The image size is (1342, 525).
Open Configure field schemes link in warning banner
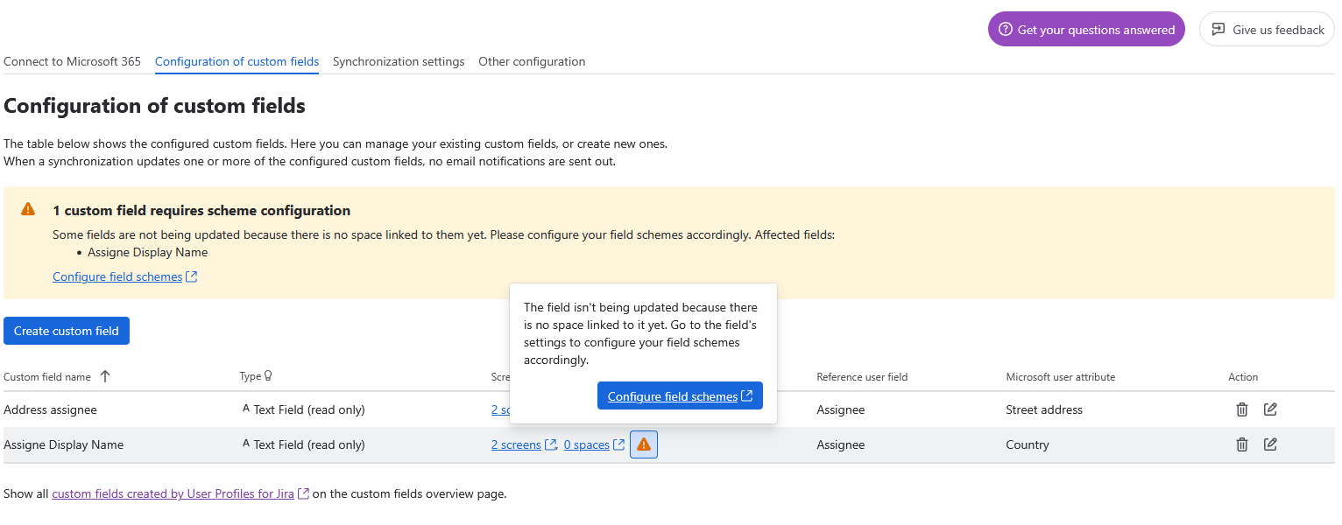point(124,276)
